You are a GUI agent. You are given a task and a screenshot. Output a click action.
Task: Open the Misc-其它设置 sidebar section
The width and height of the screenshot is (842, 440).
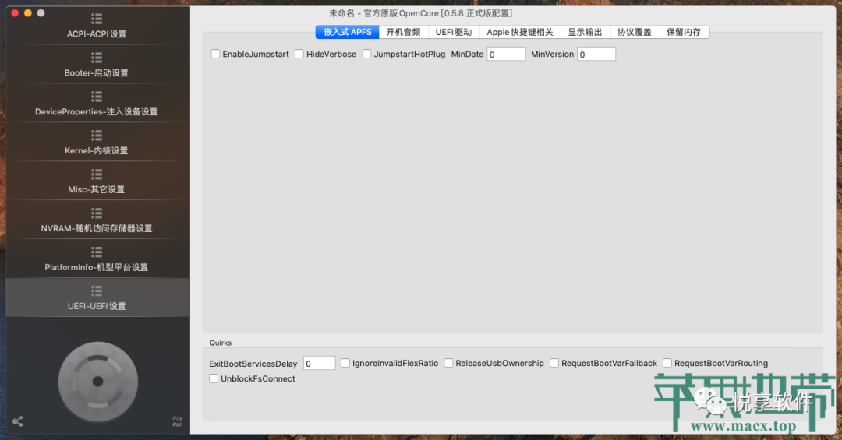97,181
